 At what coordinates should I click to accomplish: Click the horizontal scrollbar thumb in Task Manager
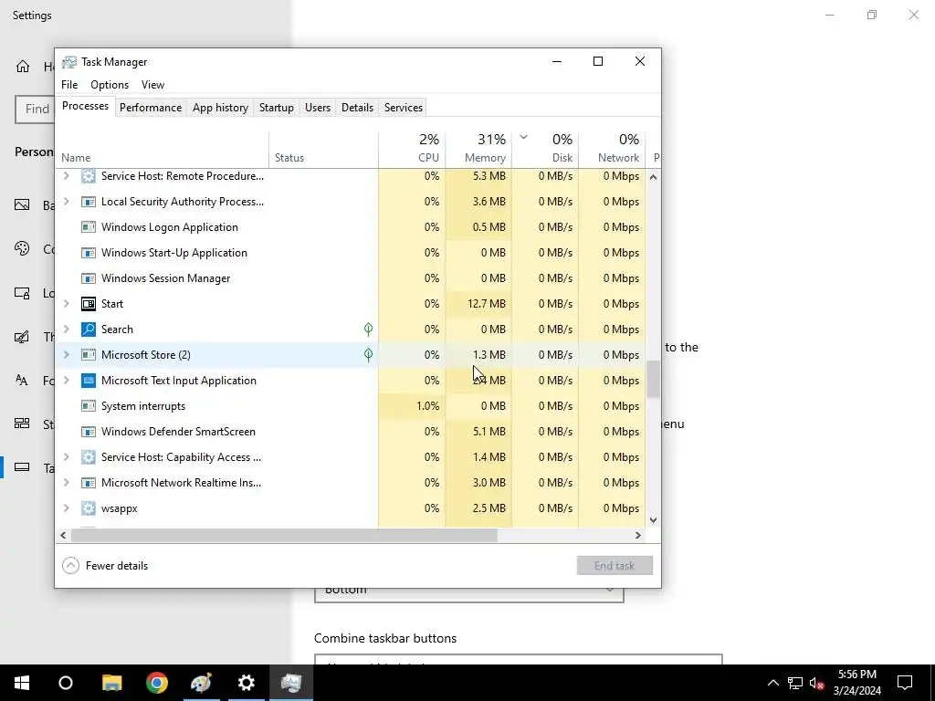[284, 535]
